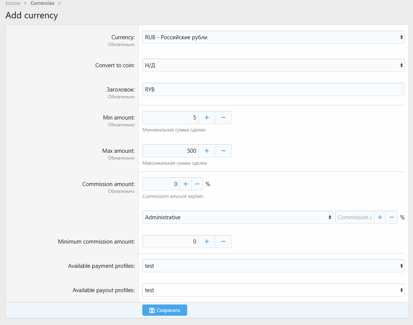This screenshot has height=325, width=413.
Task: Focus the Заголовок text field containing RYB
Action: (273, 90)
